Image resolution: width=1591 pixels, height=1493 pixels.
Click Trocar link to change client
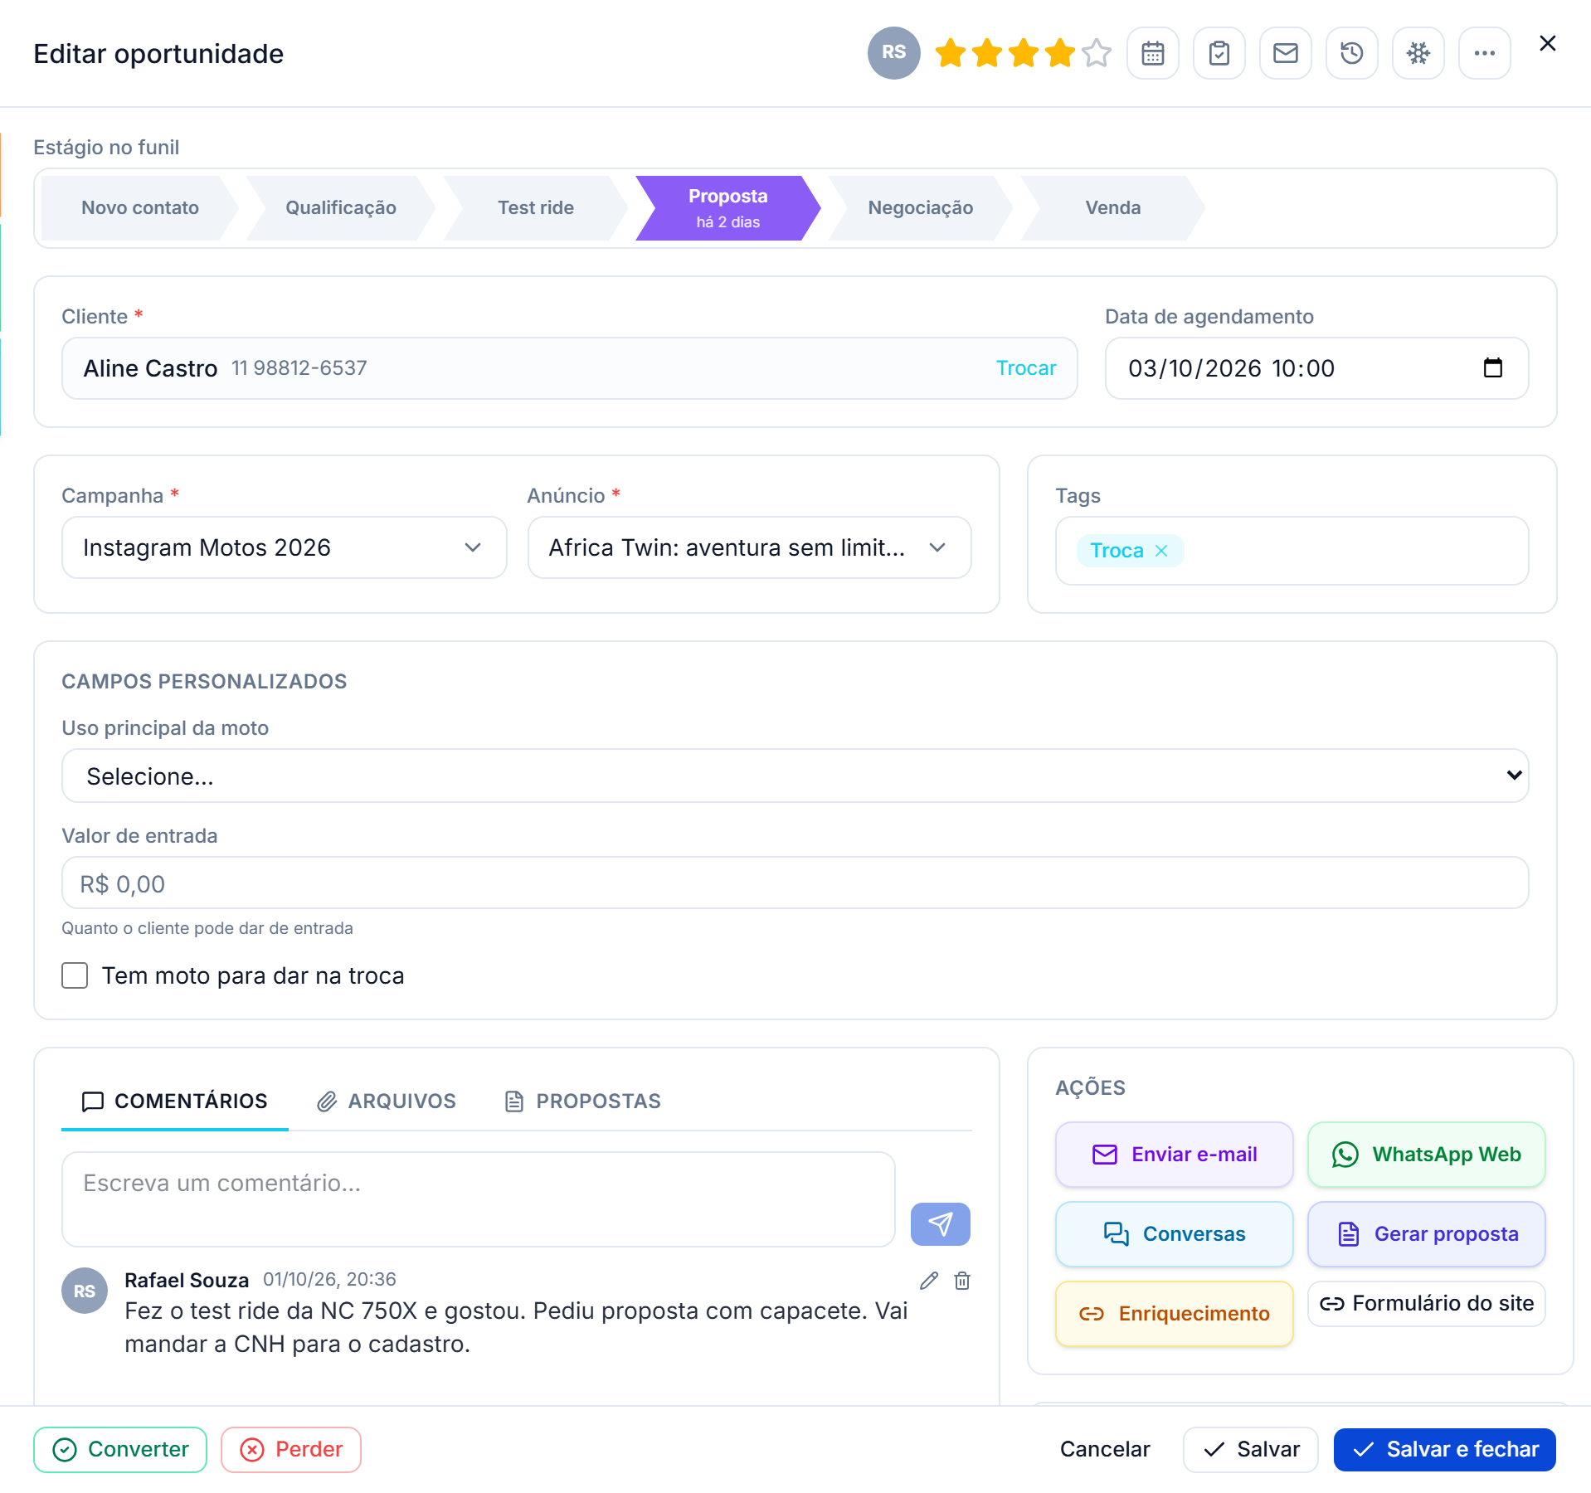point(1025,368)
